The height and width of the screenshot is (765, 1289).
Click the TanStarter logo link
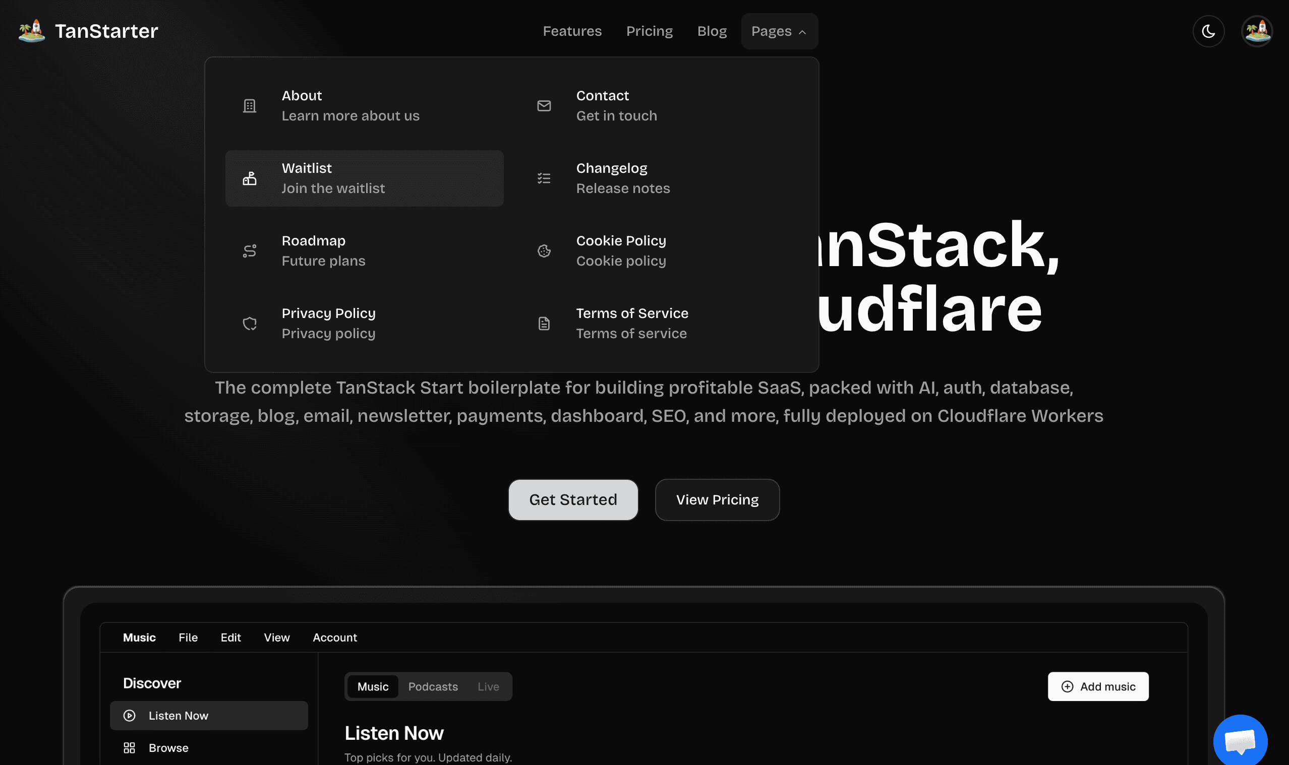89,31
